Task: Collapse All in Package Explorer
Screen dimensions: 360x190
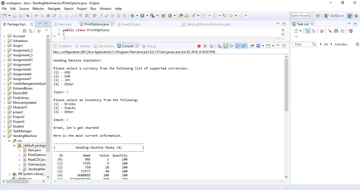Action: tap(25, 31)
